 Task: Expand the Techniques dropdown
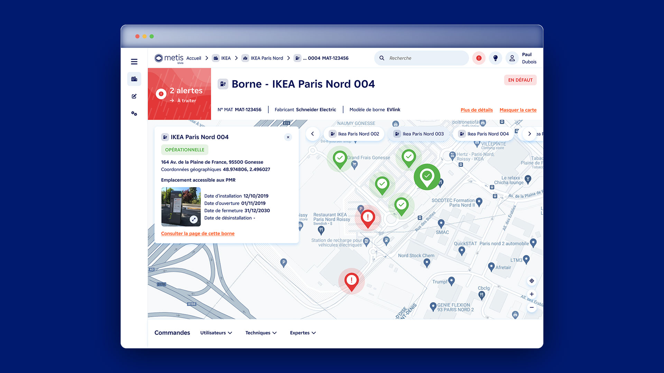point(261,333)
